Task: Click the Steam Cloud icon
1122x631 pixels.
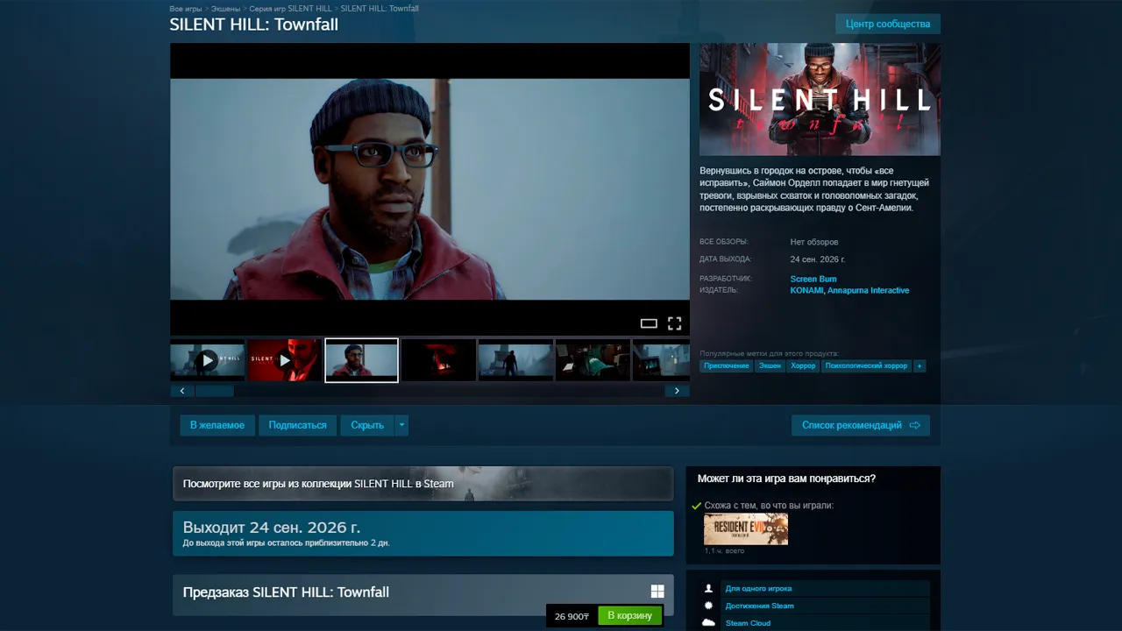Action: pos(709,623)
